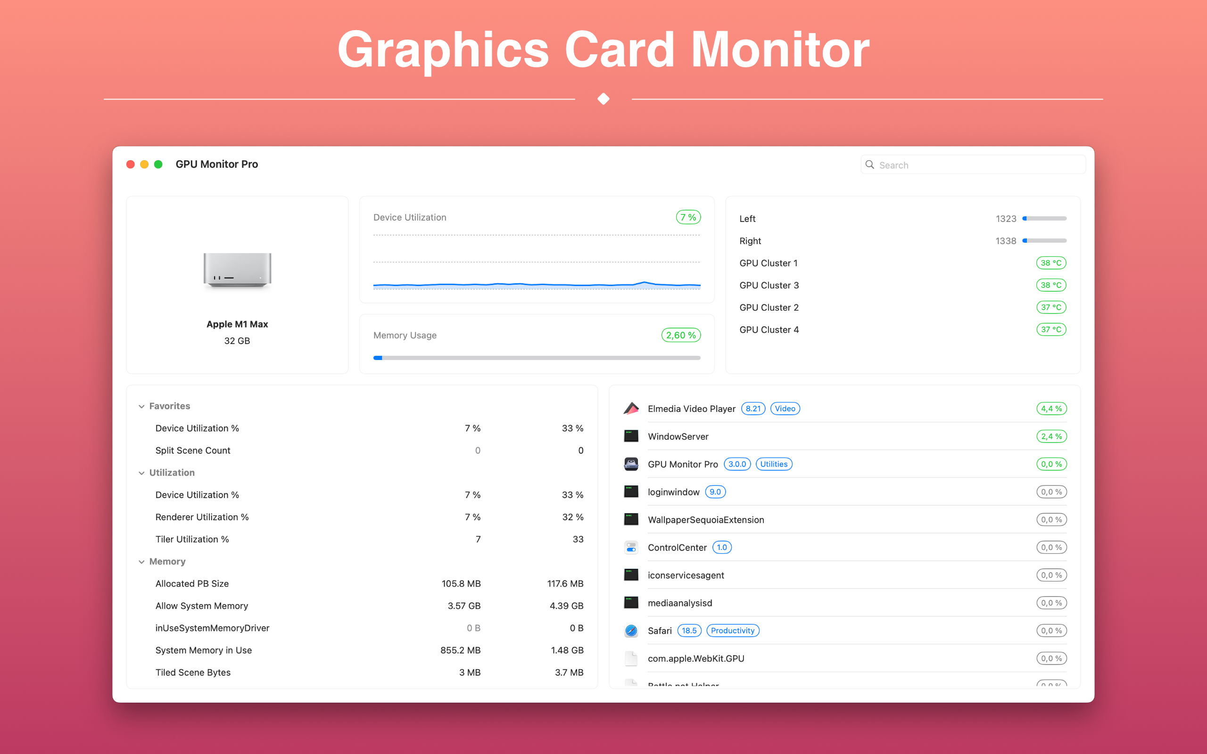Screen dimensions: 1207x754
Task: Click the green zoom window button
Action: coord(158,164)
